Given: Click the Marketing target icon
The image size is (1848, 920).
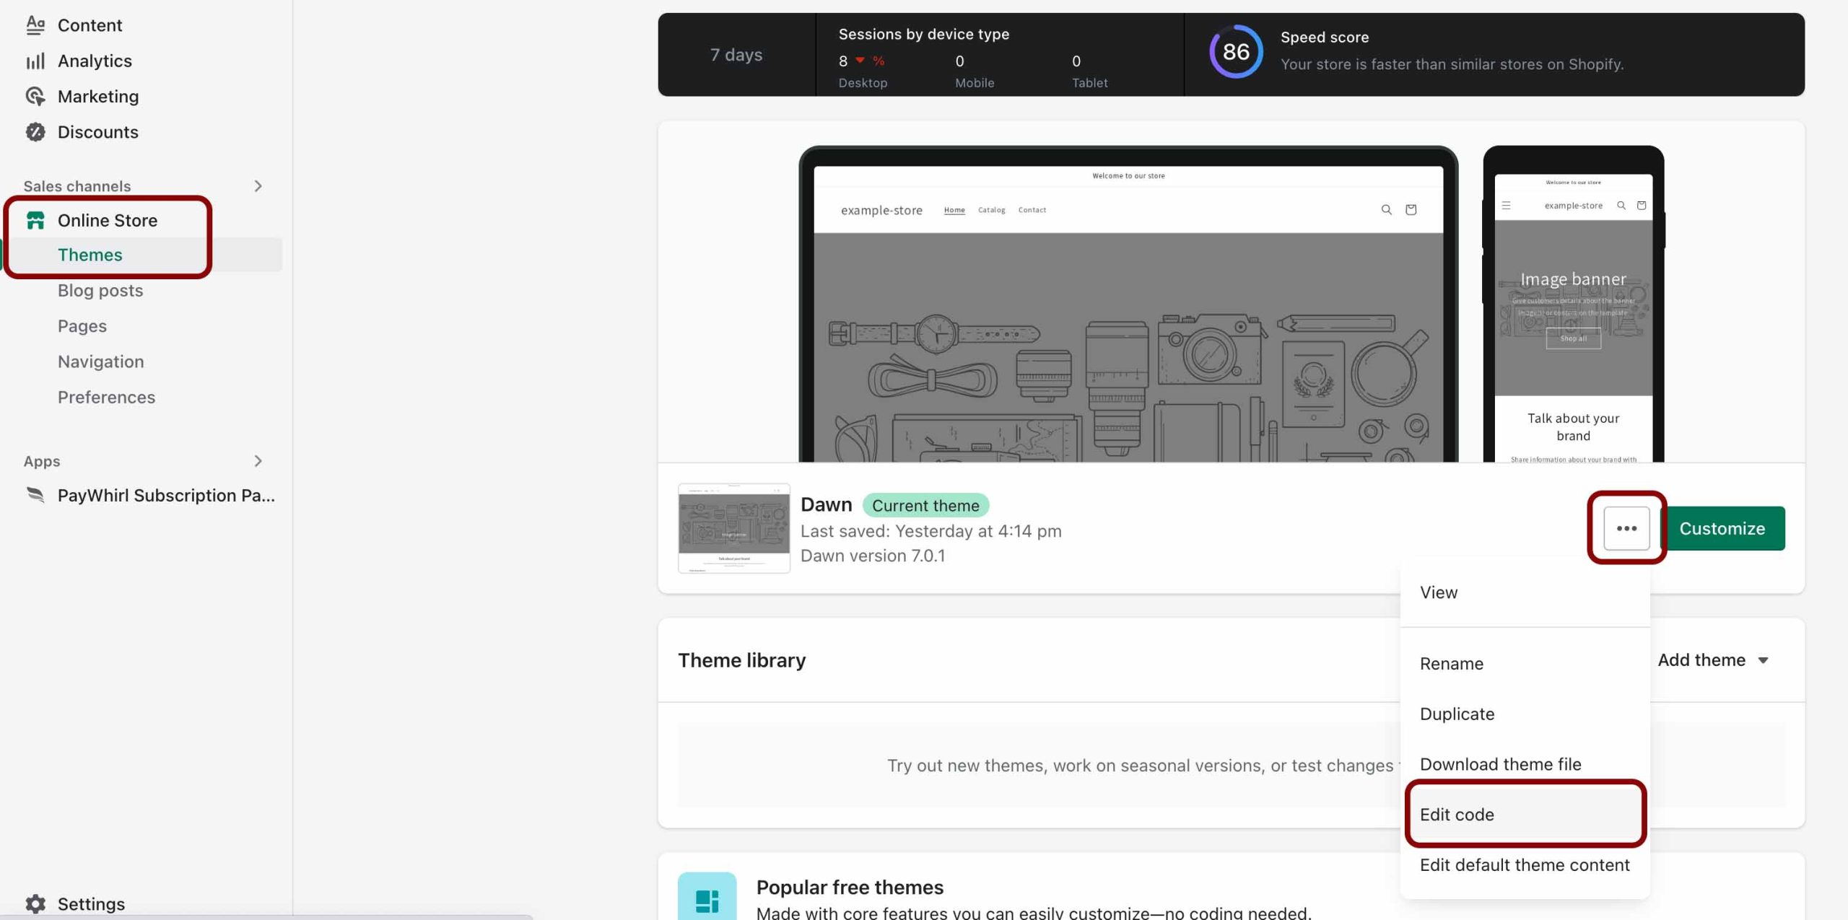Looking at the screenshot, I should 35,96.
